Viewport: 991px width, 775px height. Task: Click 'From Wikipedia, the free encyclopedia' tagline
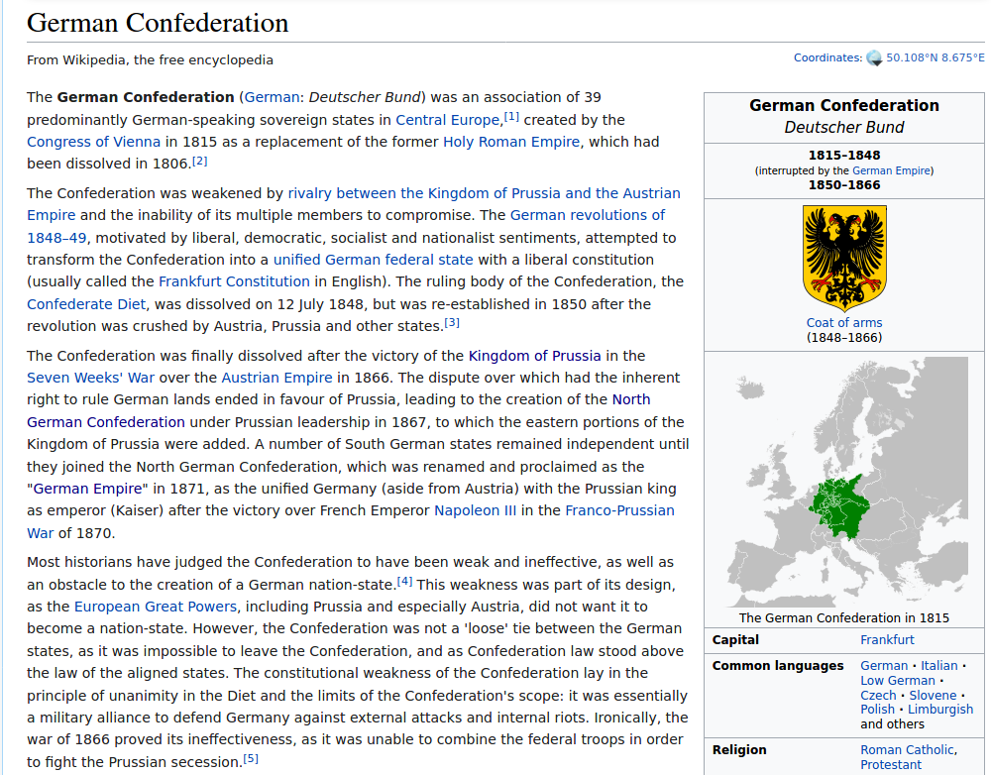tap(150, 60)
